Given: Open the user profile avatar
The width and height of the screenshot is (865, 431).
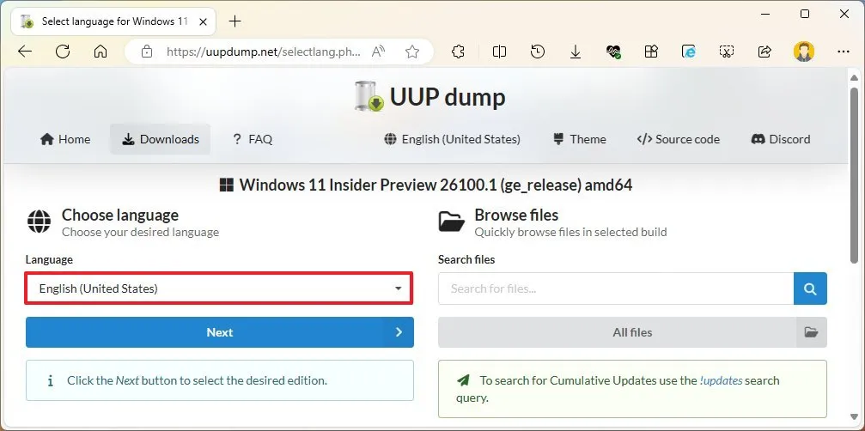Looking at the screenshot, I should point(804,52).
